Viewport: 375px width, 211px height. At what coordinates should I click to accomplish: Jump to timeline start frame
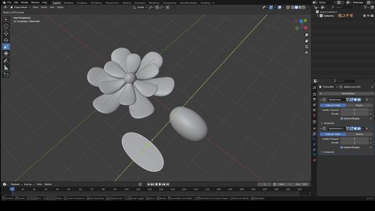(x=148, y=185)
